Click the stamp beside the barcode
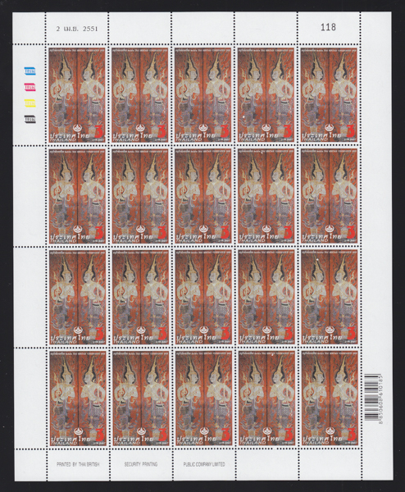Screen dimensions: 405x492 pos(330,398)
